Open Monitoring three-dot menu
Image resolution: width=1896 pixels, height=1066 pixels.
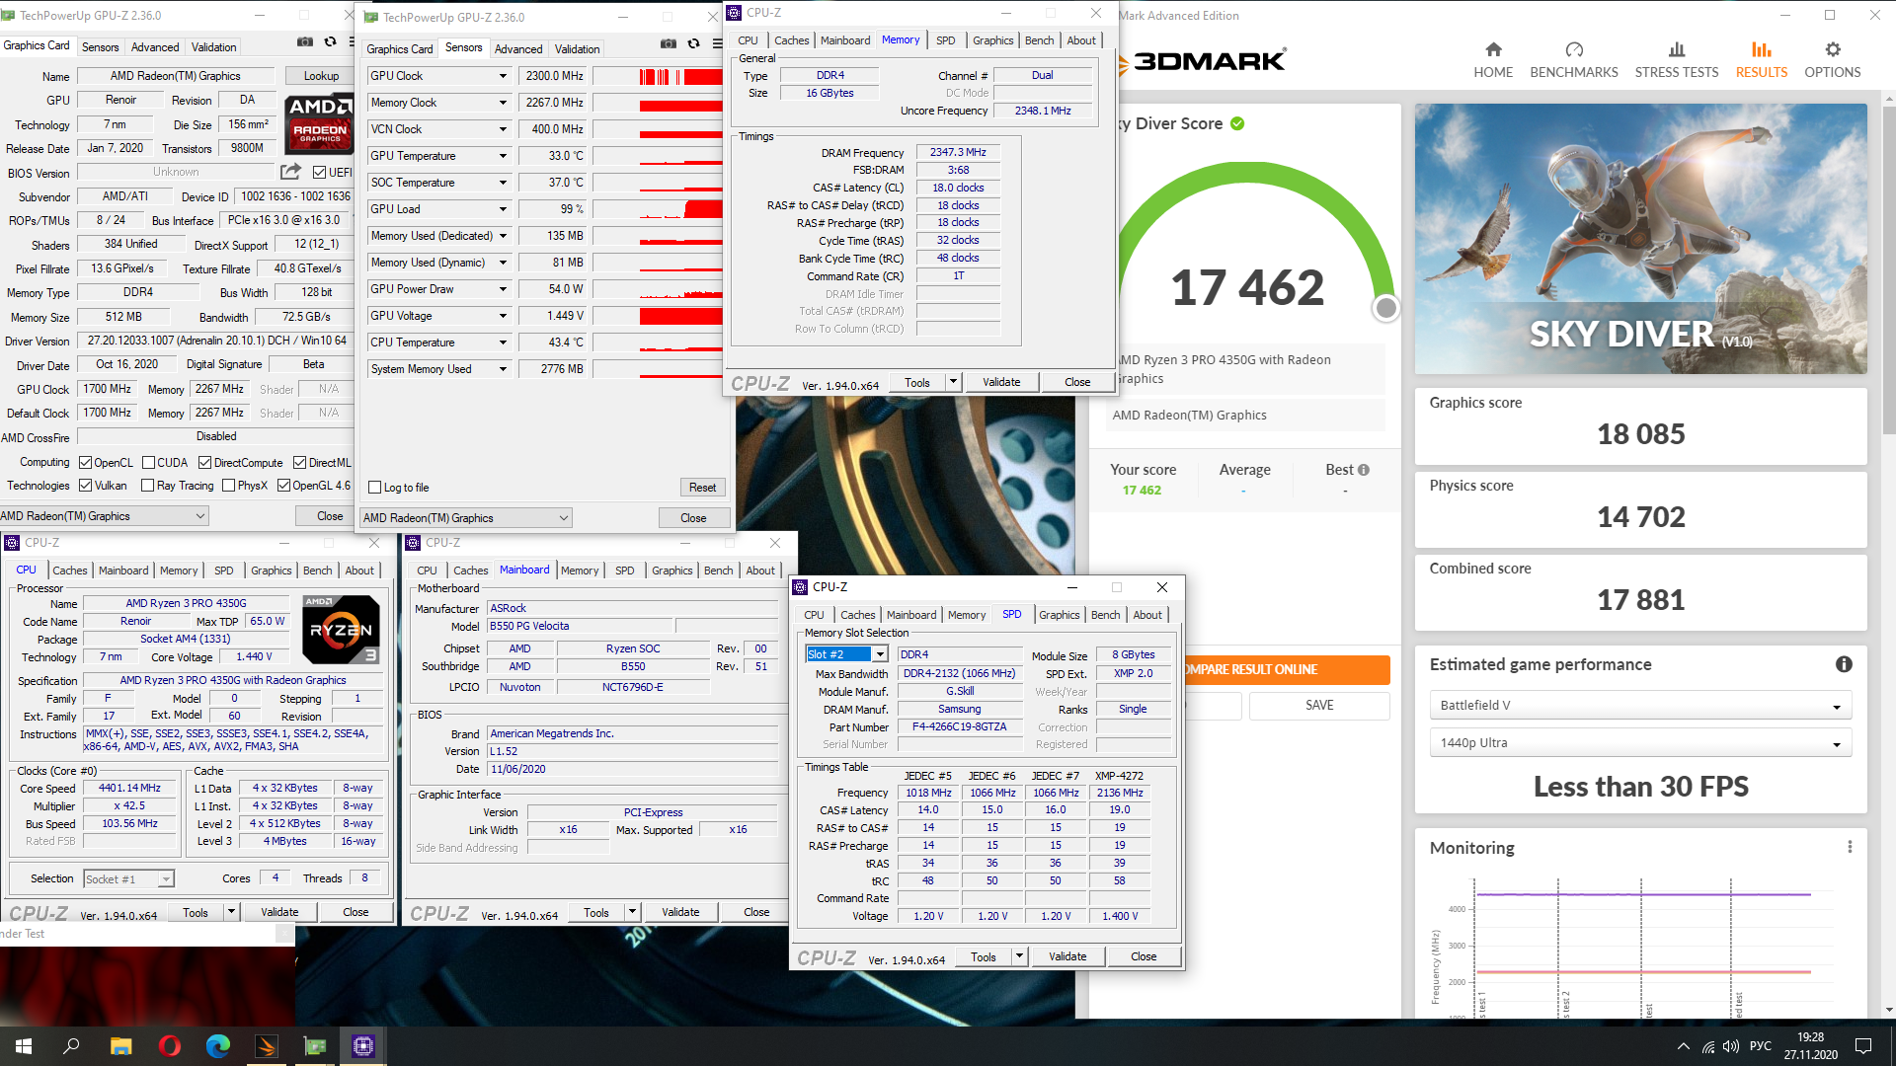pos(1849,847)
